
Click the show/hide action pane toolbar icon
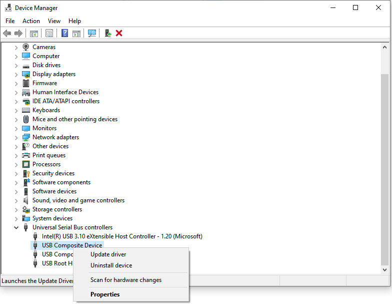tap(76, 33)
